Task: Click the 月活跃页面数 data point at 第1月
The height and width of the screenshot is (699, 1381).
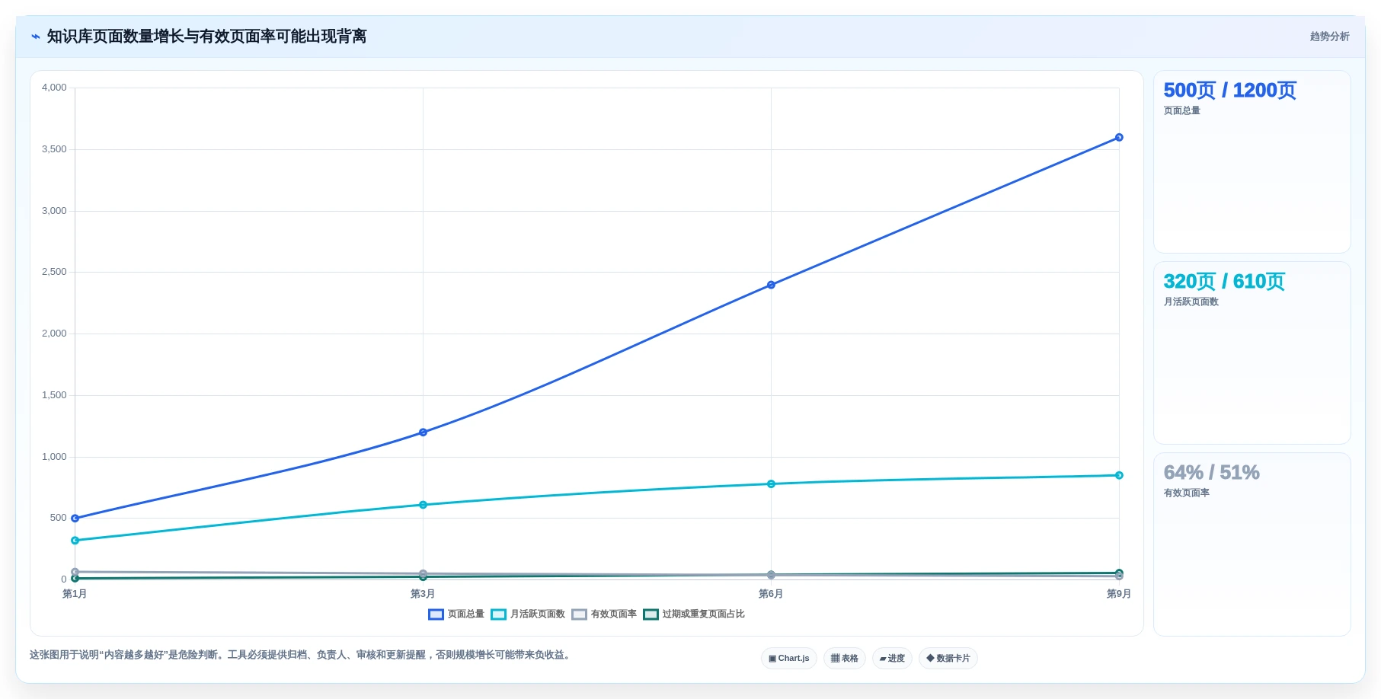Action: (x=75, y=541)
